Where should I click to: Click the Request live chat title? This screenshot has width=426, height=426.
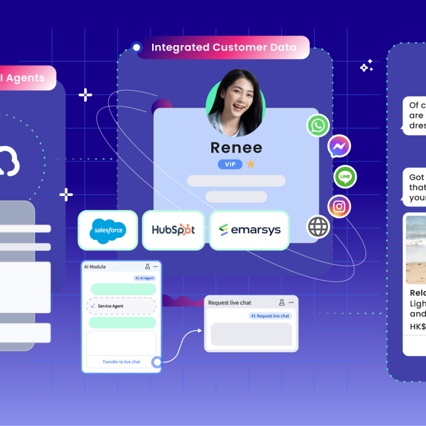pyautogui.click(x=229, y=302)
